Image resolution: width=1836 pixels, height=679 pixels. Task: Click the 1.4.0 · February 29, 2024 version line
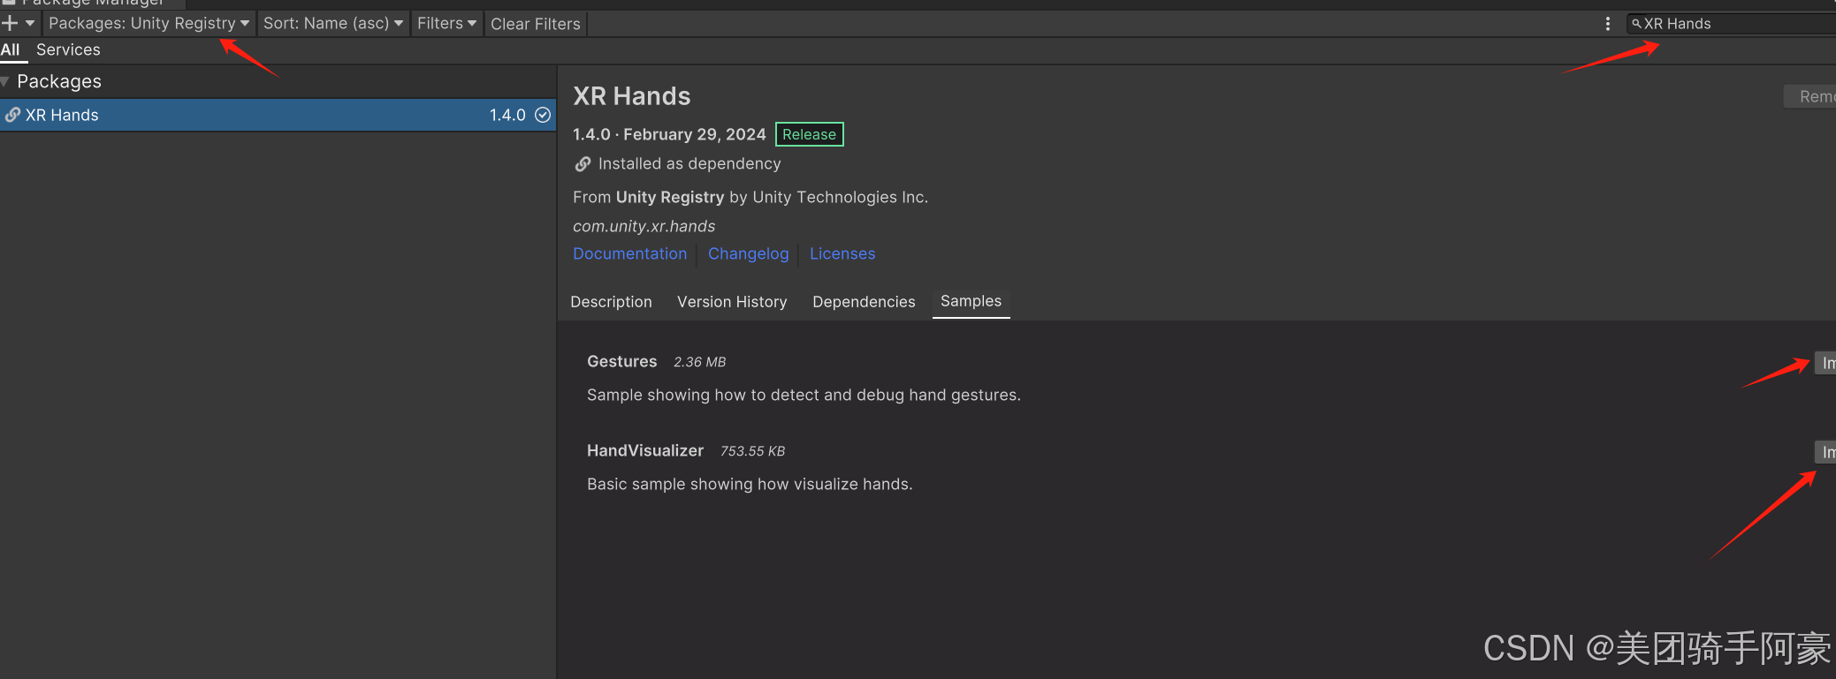pos(669,134)
